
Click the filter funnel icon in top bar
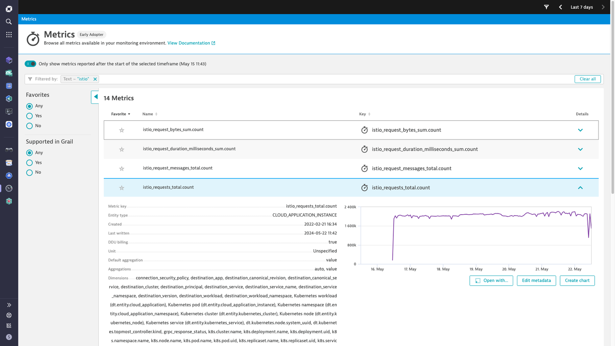[546, 7]
